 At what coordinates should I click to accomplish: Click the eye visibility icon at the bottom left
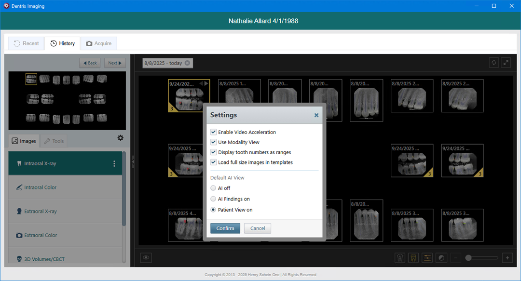(146, 258)
